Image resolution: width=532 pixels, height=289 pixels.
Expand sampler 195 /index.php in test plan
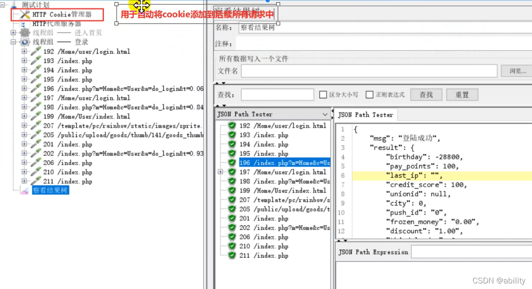click(x=24, y=79)
